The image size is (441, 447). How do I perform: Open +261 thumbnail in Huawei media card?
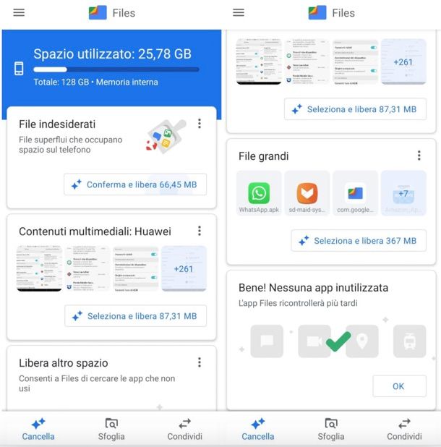[184, 268]
